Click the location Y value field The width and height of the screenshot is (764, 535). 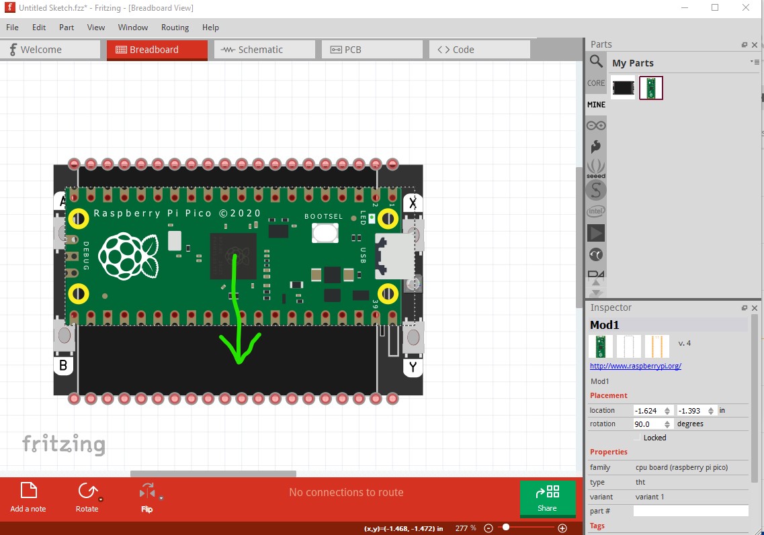(691, 411)
